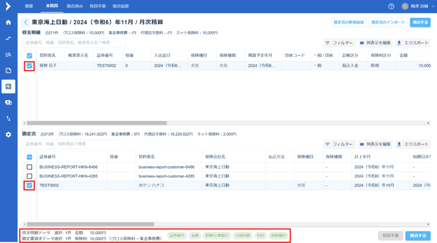Image resolution: width=437 pixels, height=243 pixels.
Task: Click the 列表示を編集 columns icon in 収支明細
Action: point(362,43)
